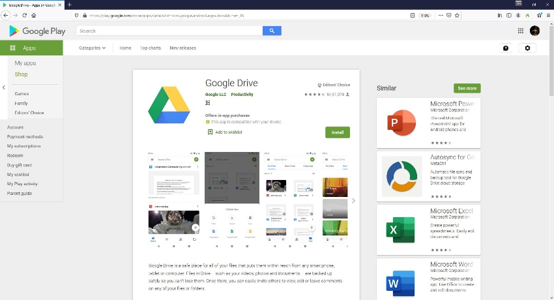Click the 110% zoom level indicator

pos(424,16)
